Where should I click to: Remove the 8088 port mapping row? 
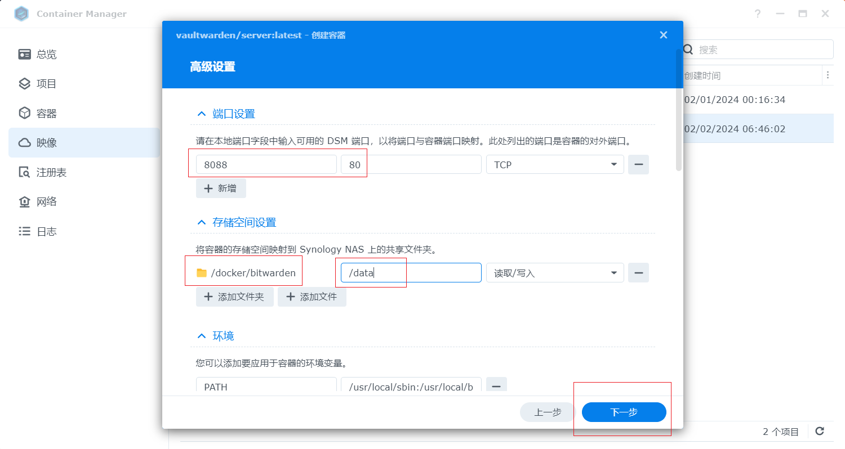(x=639, y=165)
